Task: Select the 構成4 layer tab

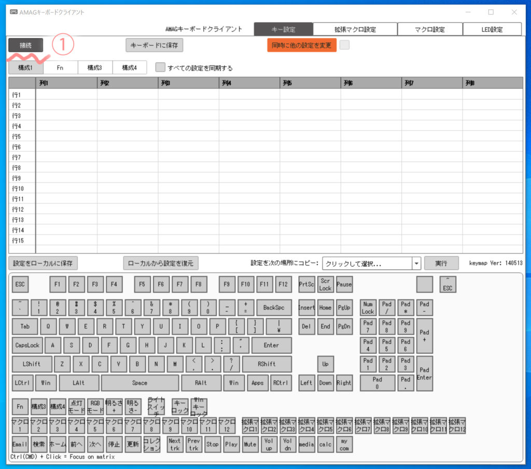Action: (129, 67)
